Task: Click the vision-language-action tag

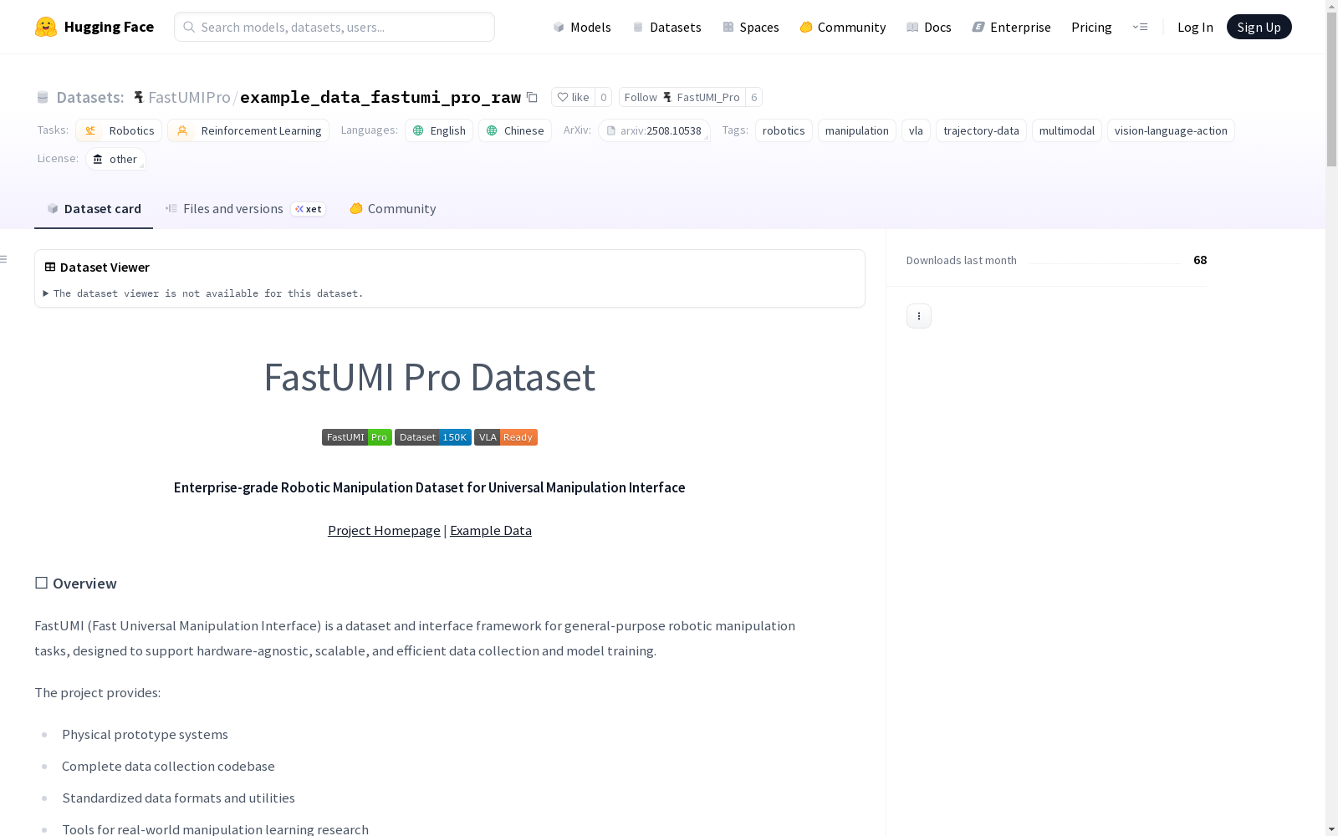Action: point(1171,130)
